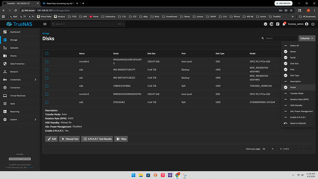Click the sdd row serial ZFN1XHKZ
Image resolution: width=318 pixels, height=179 pixels.
(119, 102)
